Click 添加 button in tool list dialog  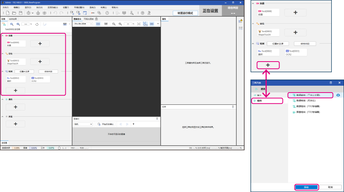[x=306, y=187]
